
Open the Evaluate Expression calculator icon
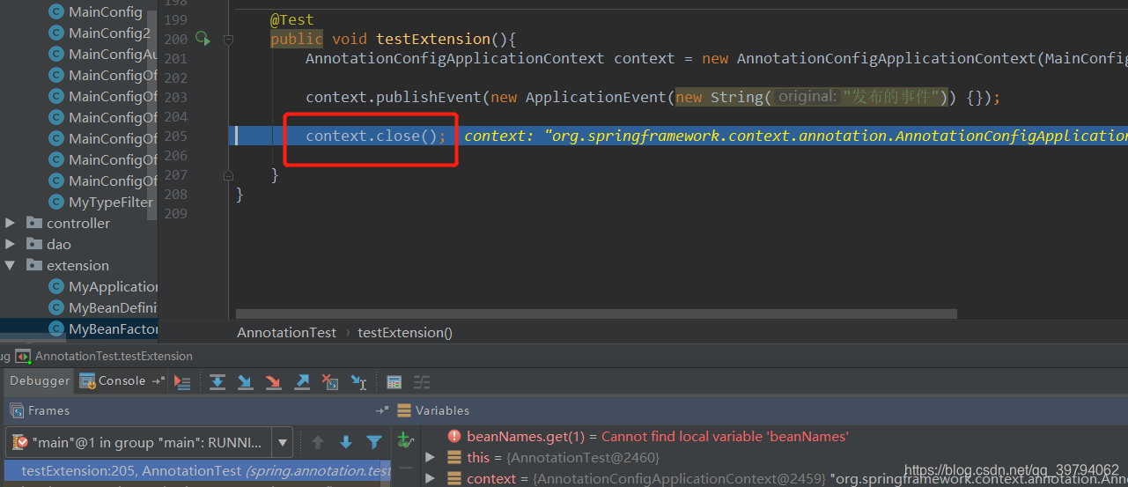(x=394, y=381)
